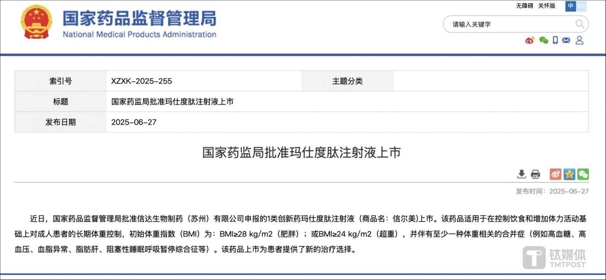Switch language to 中 (Chinese)
Screen dimensions: 606x280
point(571,6)
